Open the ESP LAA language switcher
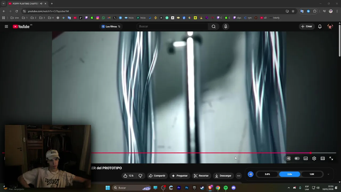The width and height of the screenshot is (341, 192). pyautogui.click(x=307, y=188)
